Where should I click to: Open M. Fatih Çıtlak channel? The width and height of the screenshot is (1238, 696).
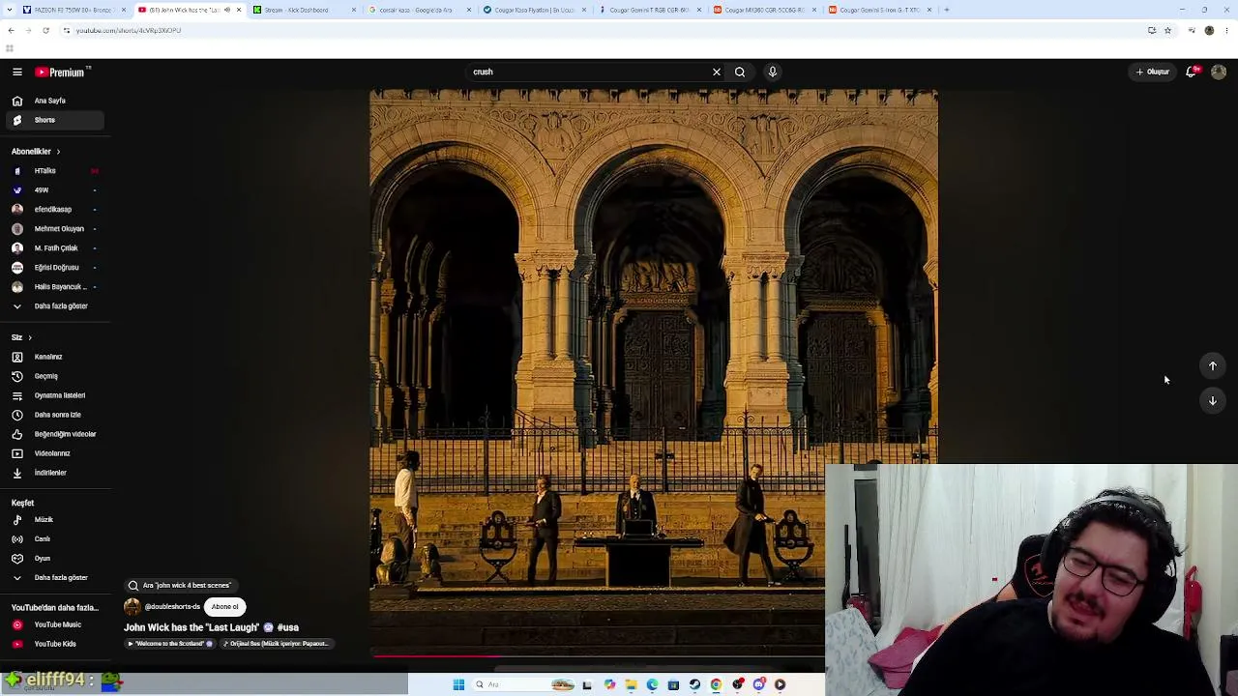(x=54, y=248)
